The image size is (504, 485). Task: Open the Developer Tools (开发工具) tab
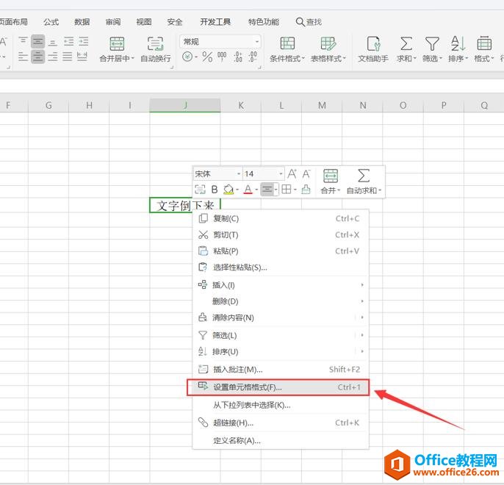215,22
